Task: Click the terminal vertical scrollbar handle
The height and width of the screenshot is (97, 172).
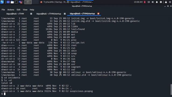Action: pos(171,89)
